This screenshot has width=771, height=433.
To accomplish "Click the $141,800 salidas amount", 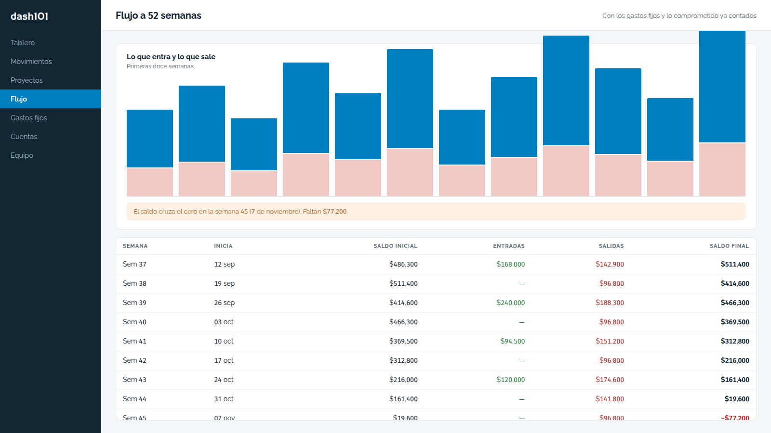I will pos(610,399).
